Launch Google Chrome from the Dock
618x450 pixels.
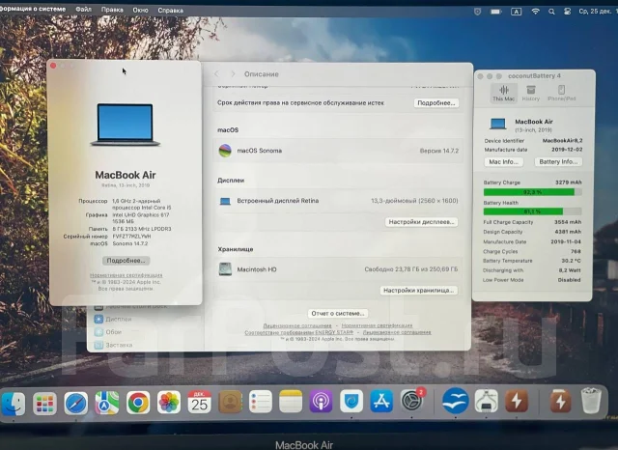coord(138,403)
